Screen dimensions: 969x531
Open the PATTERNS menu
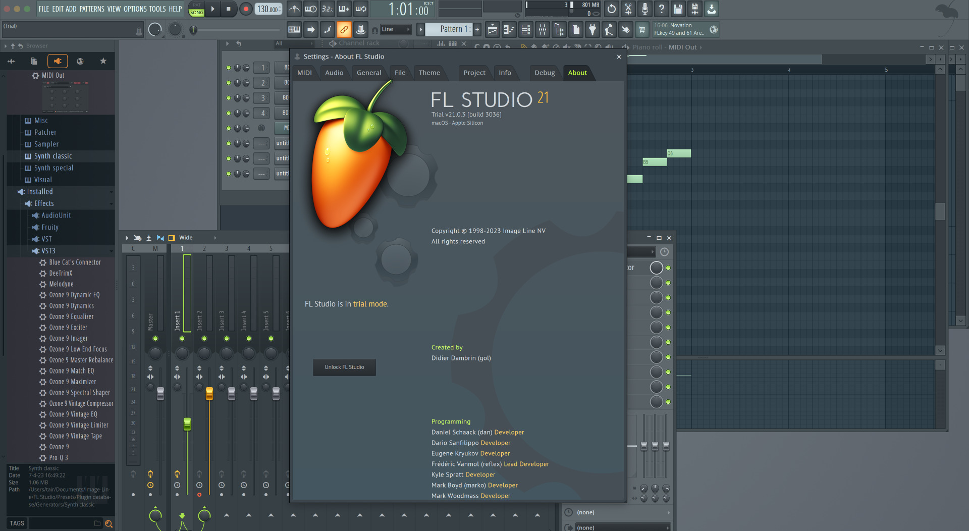pos(91,9)
